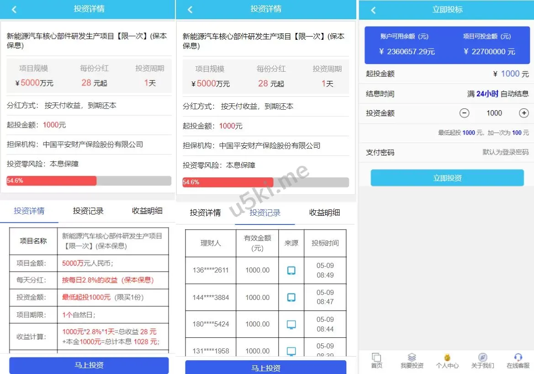Click the source monitor icon for investor 180****5424
Screen dimensions: 534x374
pyautogui.click(x=291, y=325)
